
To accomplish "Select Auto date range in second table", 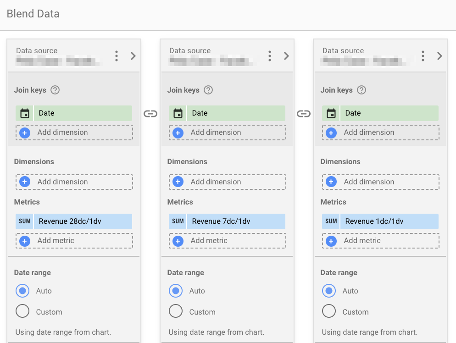I will point(176,291).
